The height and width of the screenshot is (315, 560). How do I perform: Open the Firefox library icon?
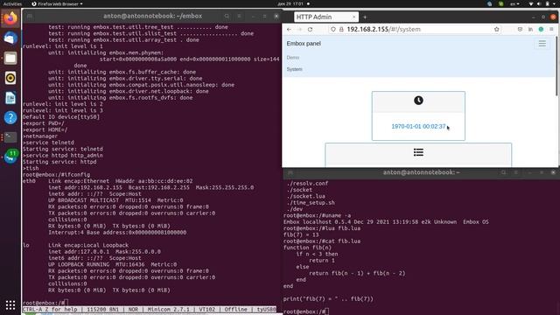[530, 29]
